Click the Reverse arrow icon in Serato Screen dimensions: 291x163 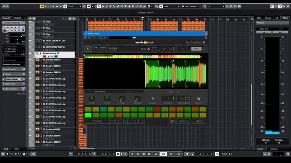point(152,99)
